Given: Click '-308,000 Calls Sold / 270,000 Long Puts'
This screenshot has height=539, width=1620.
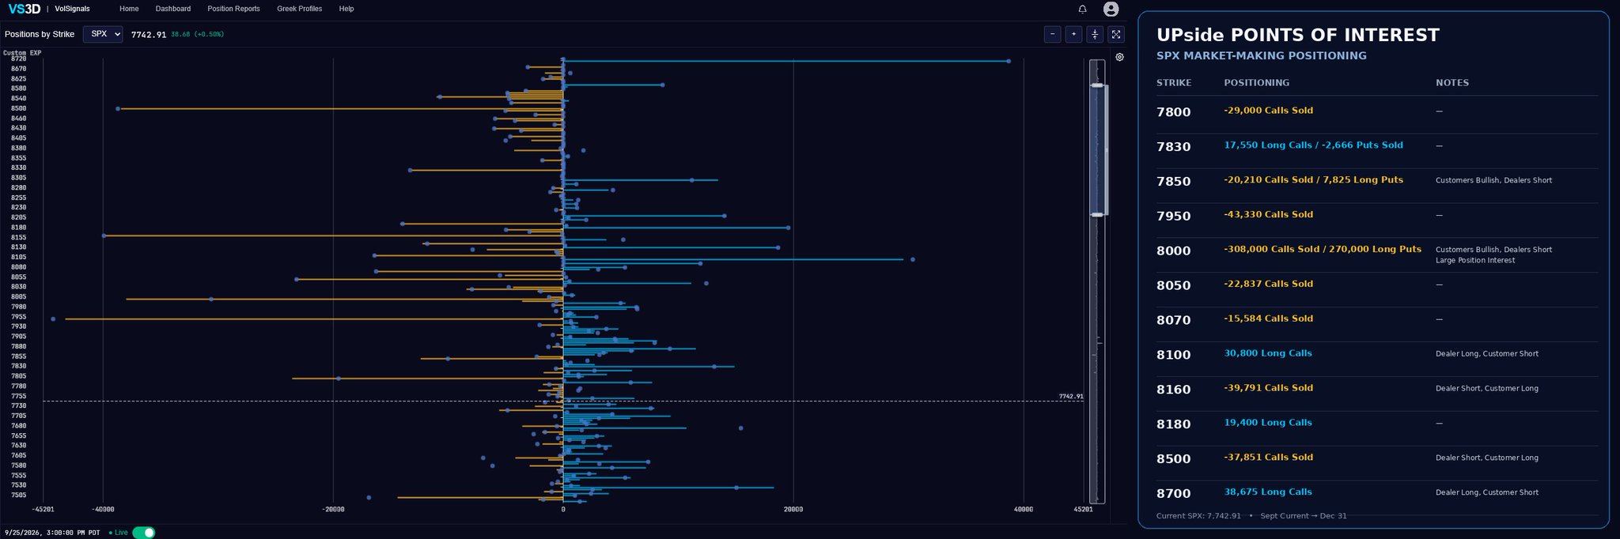Looking at the screenshot, I should click(1323, 249).
